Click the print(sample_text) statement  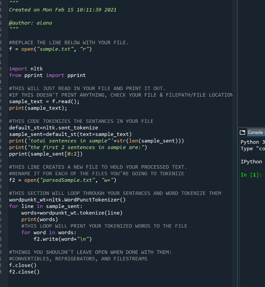pyautogui.click(x=38, y=108)
